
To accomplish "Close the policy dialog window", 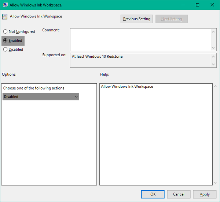I will [212, 5].
